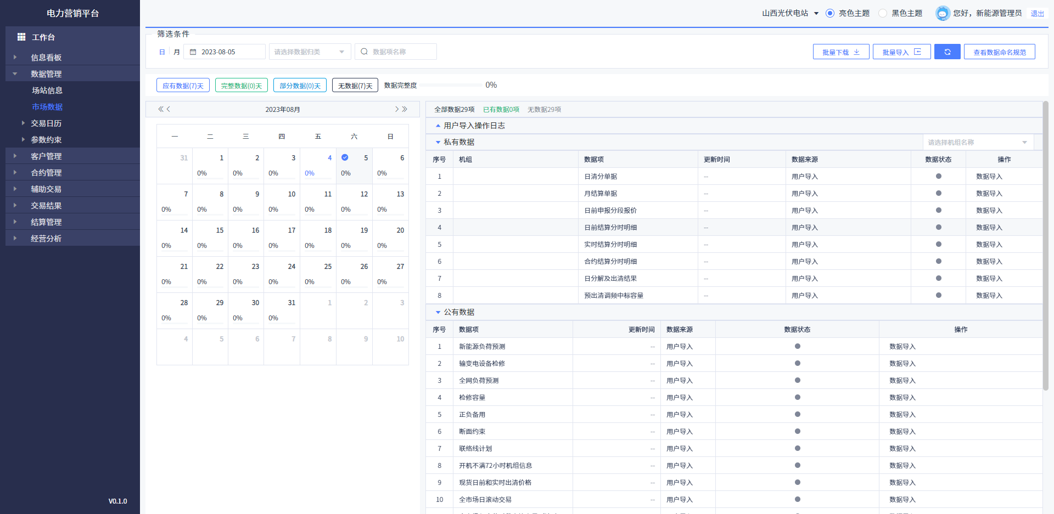Open 请选择数据归类 dropdown
This screenshot has height=514, width=1054.
click(310, 52)
